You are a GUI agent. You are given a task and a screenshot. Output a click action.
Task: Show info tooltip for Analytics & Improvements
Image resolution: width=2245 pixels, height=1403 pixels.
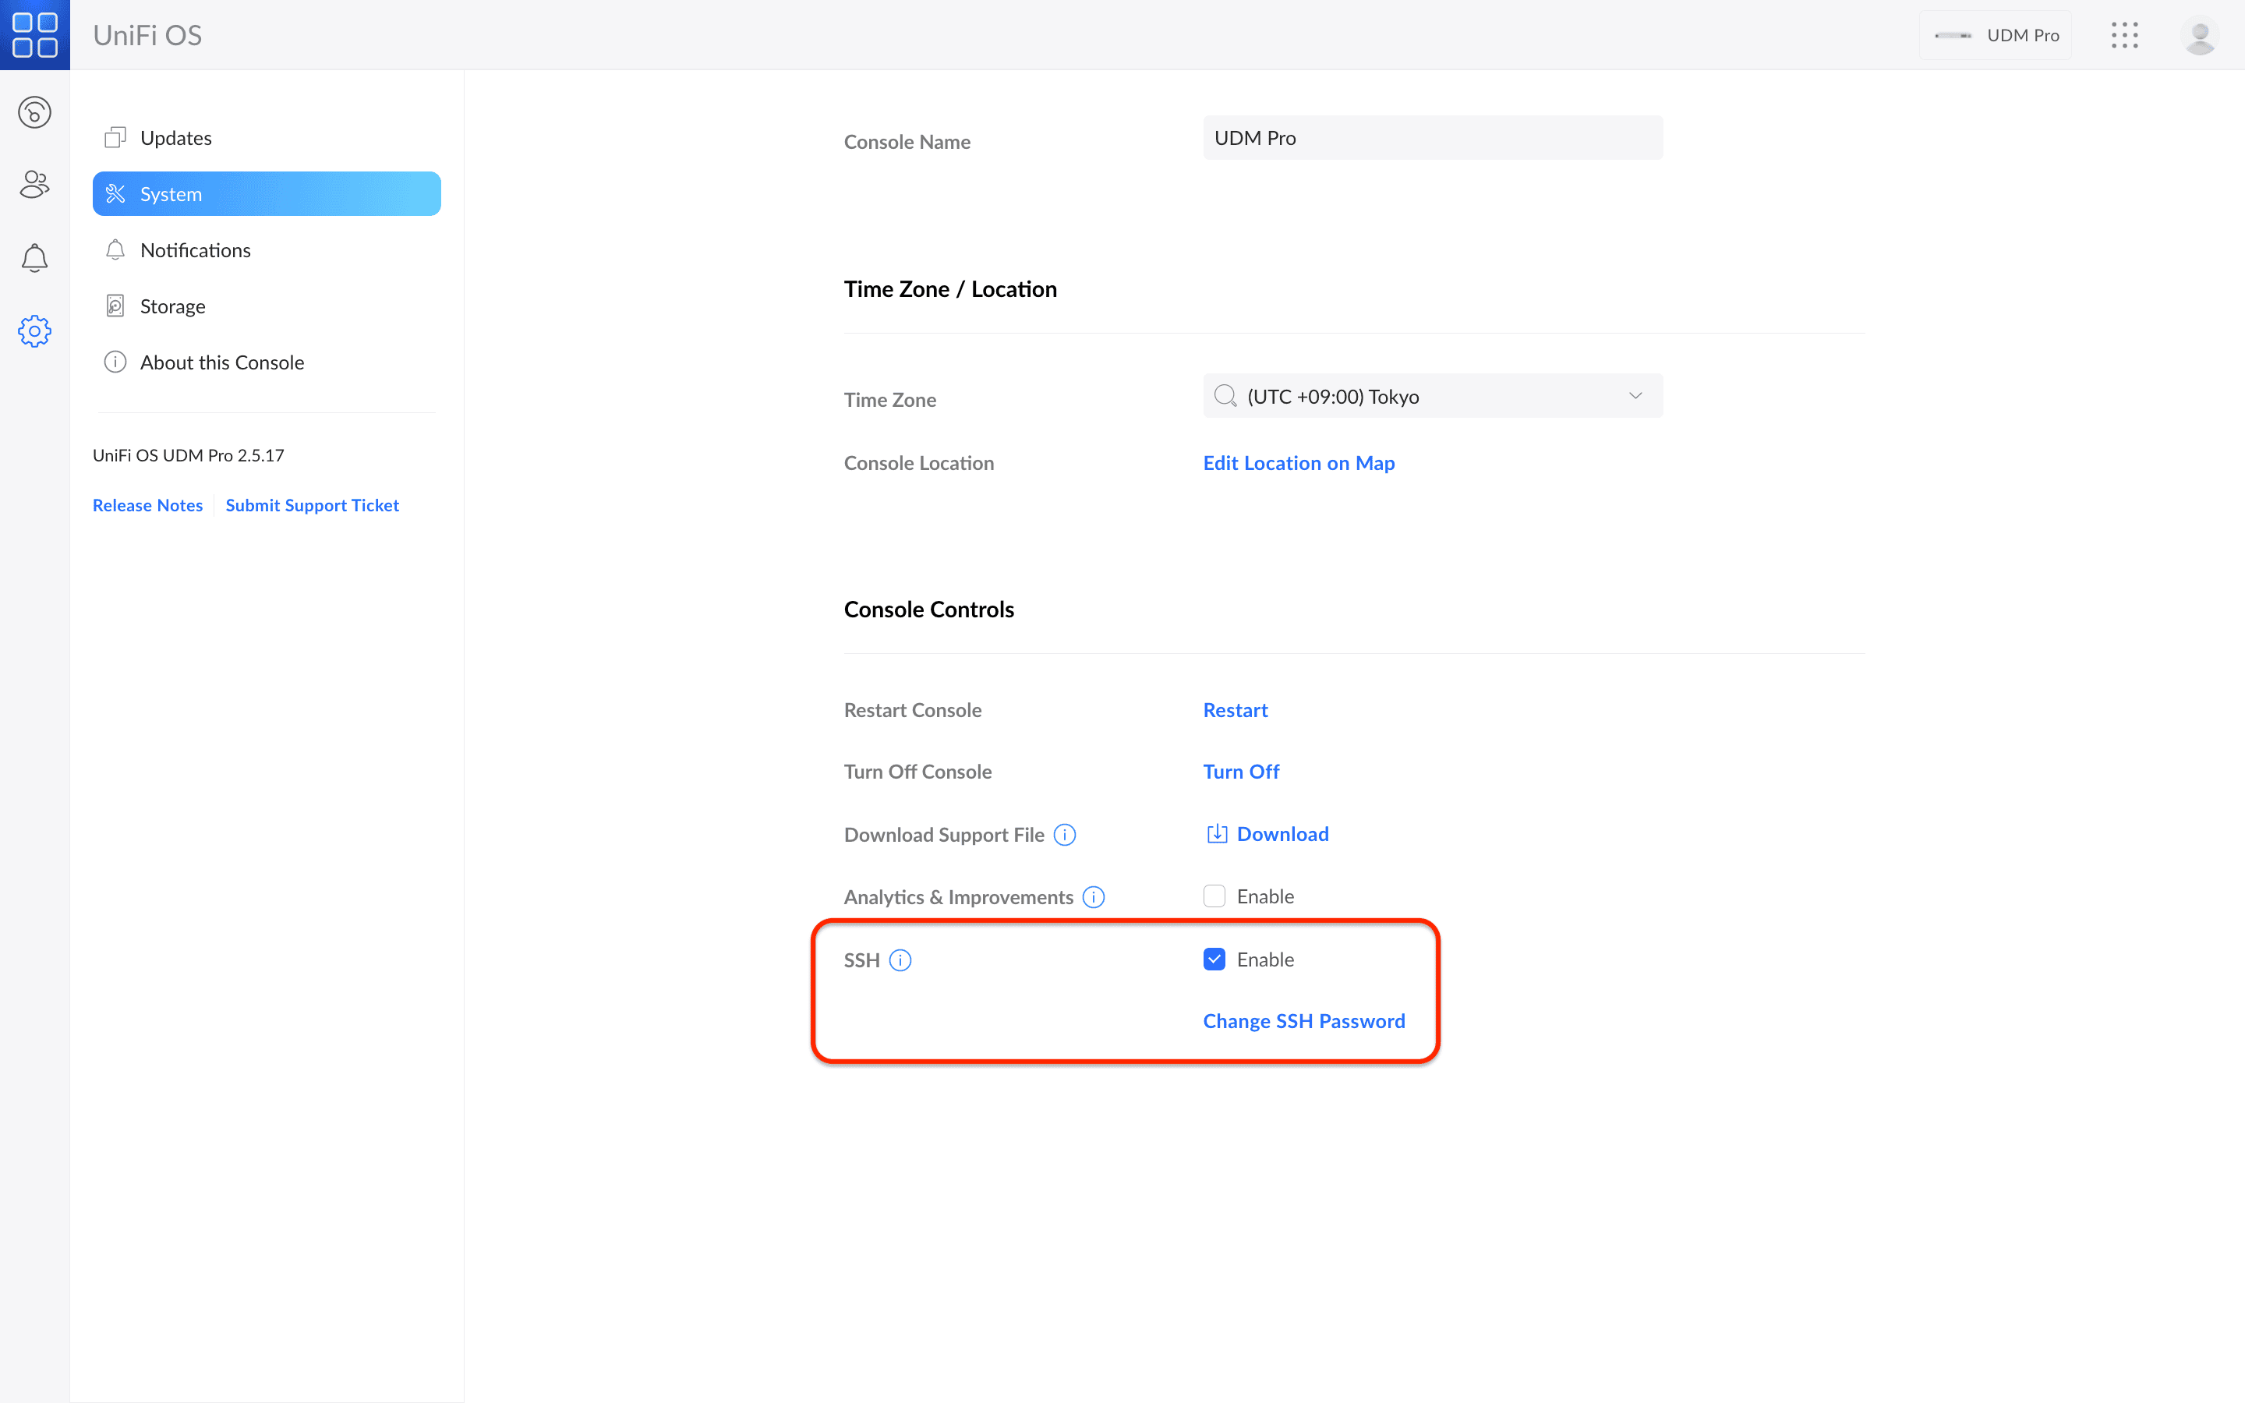[1094, 897]
